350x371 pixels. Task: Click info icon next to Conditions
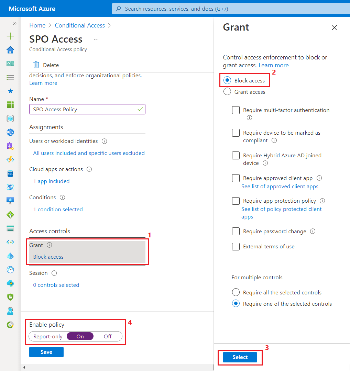62,198
